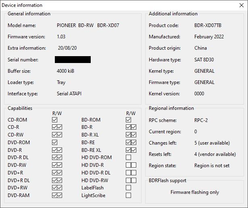
Task: Check the HD DVD-R DL read checkbox
Action: [x=128, y=172]
